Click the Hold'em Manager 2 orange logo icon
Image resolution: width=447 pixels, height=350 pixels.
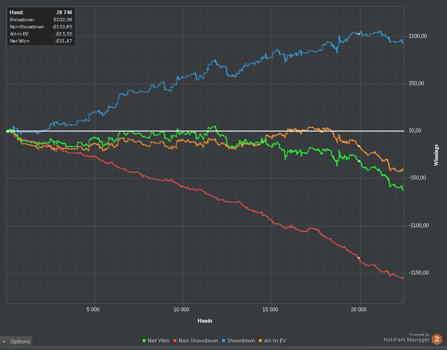point(437,339)
